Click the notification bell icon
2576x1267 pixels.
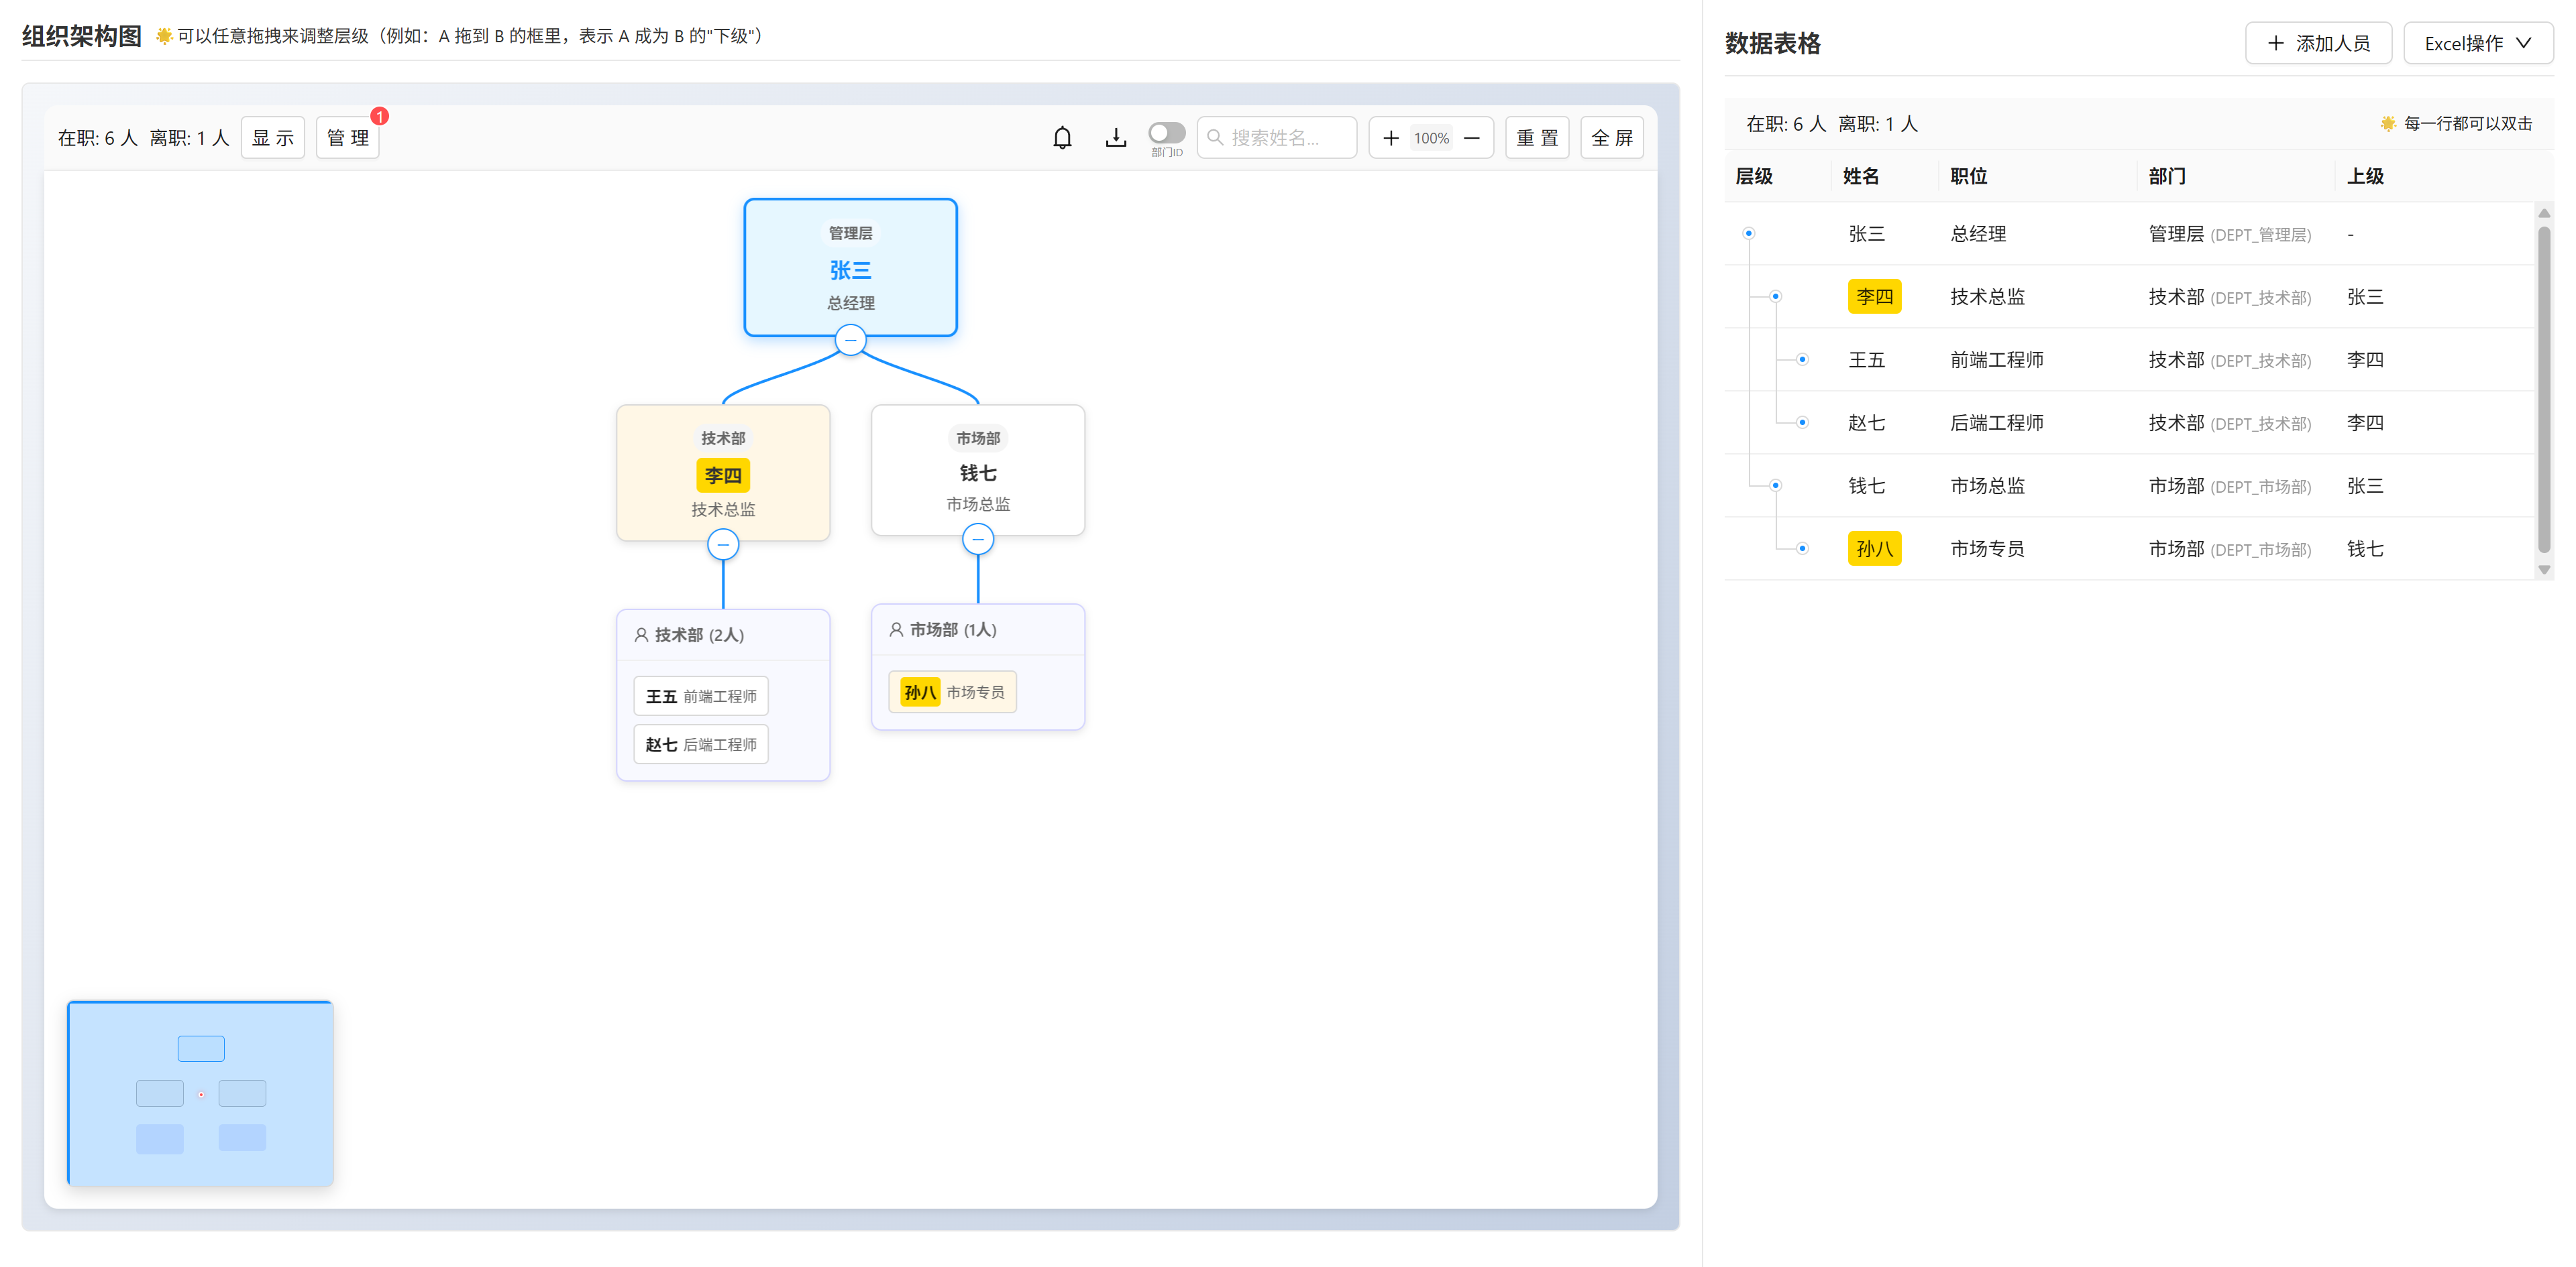[x=1062, y=138]
